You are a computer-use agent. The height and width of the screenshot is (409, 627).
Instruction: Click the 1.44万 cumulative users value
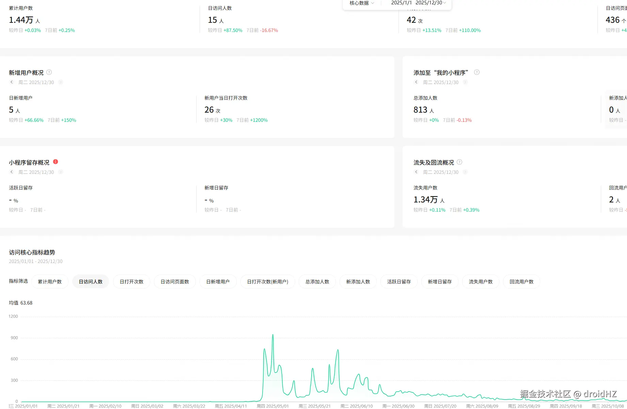coord(24,20)
